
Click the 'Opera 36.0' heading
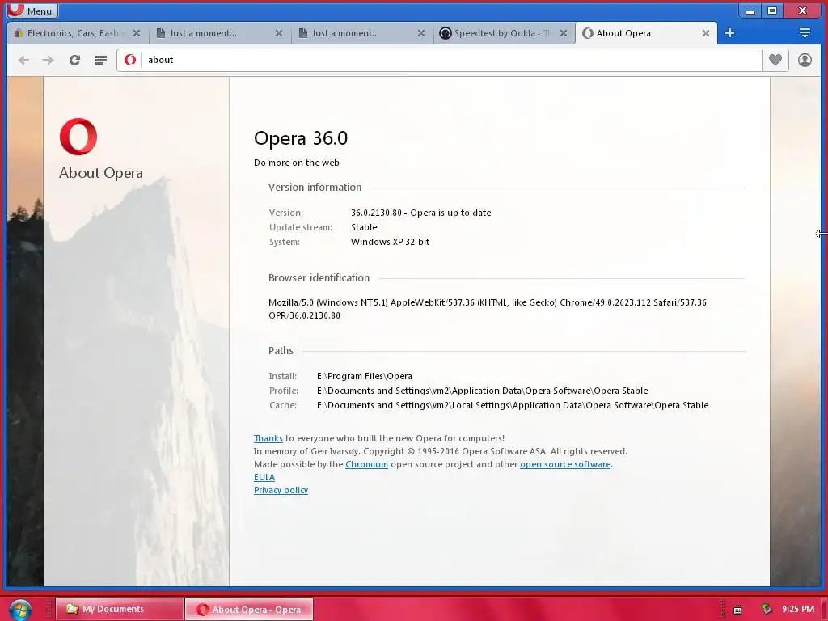click(301, 138)
